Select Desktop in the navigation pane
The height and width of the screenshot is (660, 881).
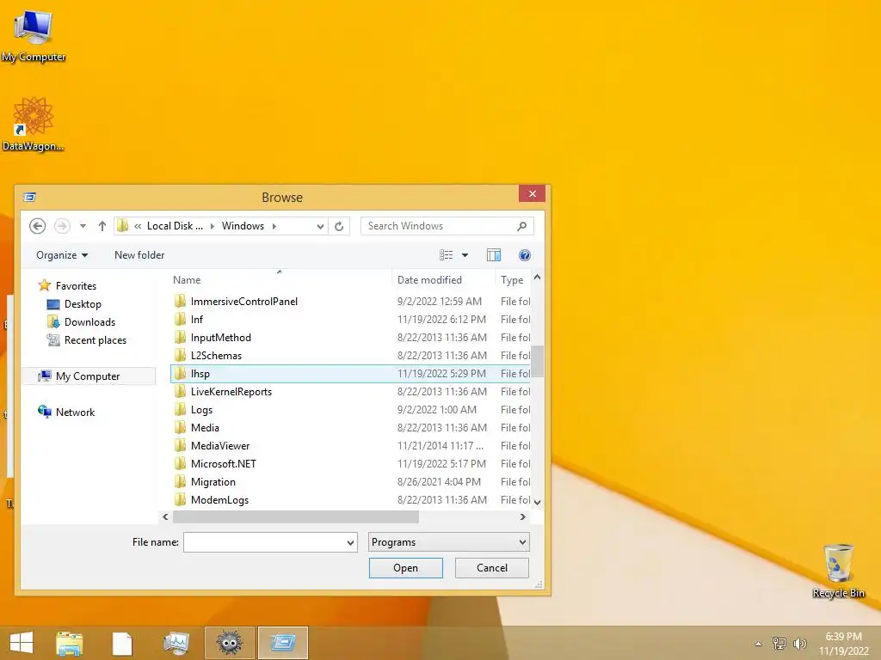(x=74, y=304)
